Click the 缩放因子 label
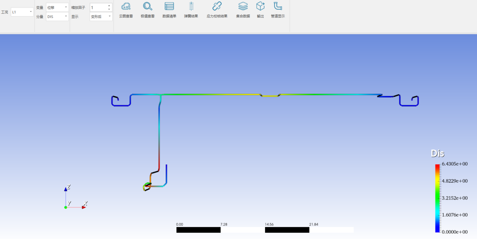This screenshot has width=477, height=239. 78,7
